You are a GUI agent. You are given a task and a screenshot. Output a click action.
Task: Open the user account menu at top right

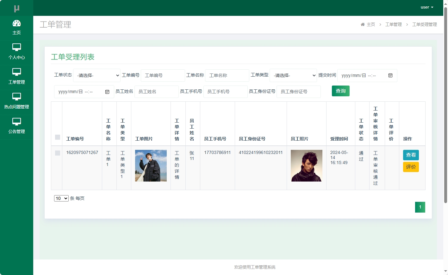click(426, 7)
